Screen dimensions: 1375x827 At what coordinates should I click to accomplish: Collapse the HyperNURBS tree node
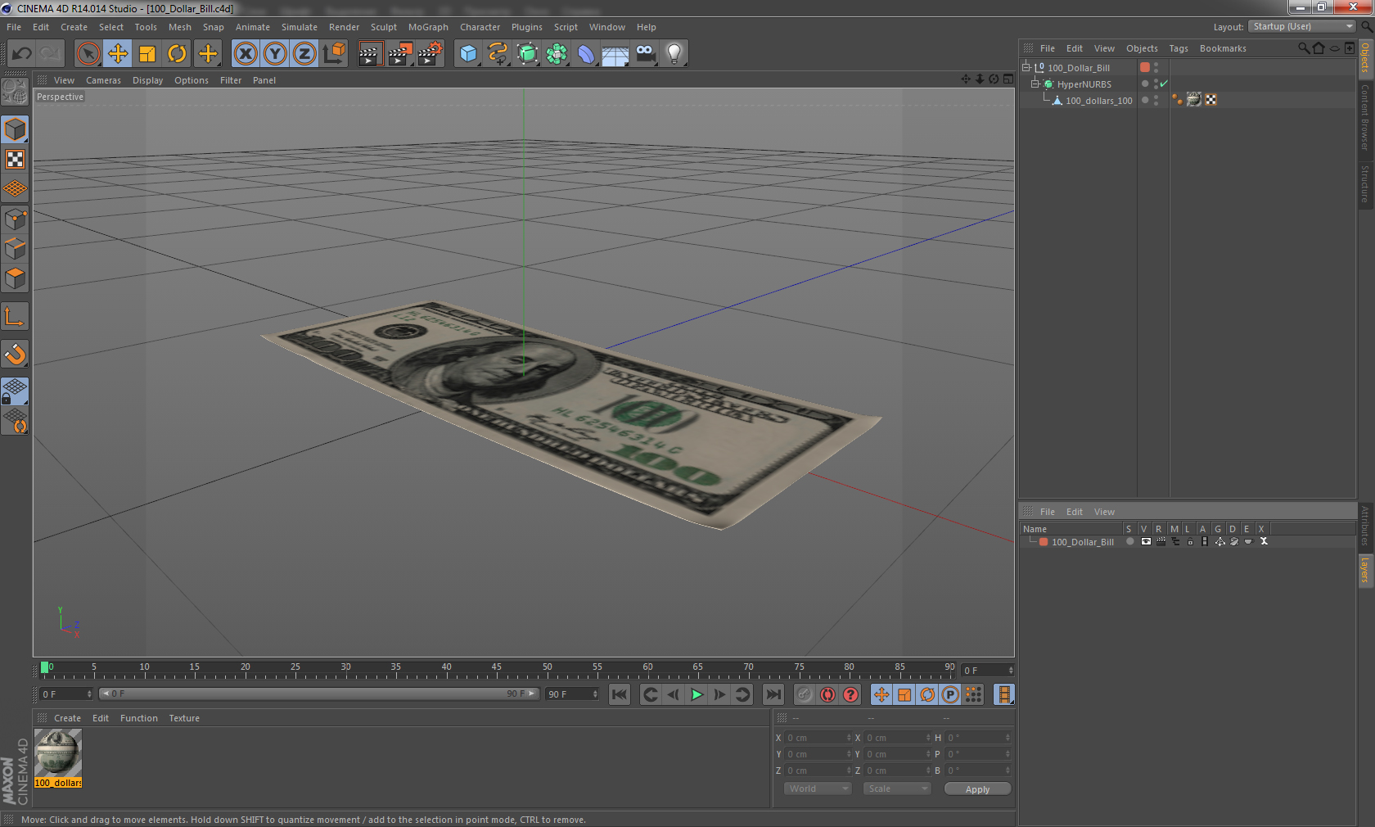[x=1035, y=84]
